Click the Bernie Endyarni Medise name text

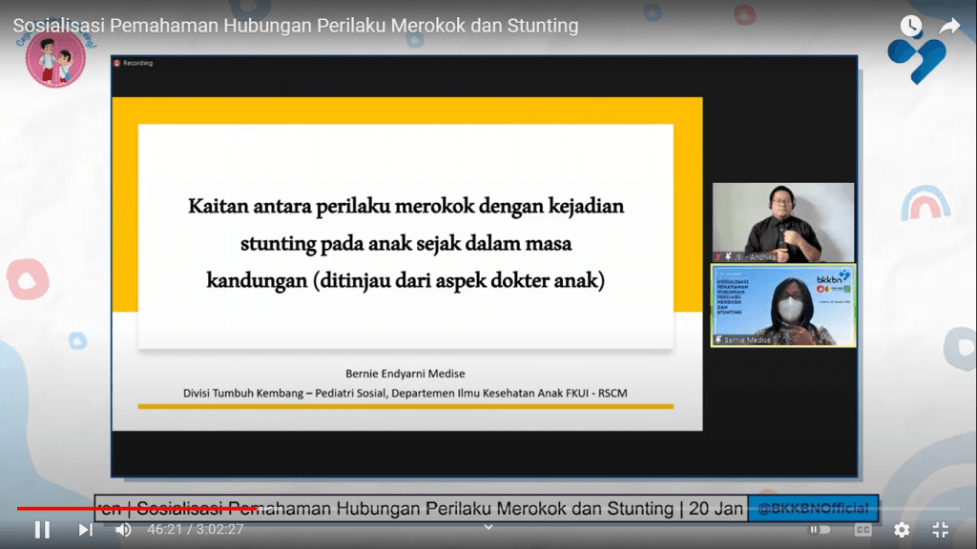[x=405, y=374]
